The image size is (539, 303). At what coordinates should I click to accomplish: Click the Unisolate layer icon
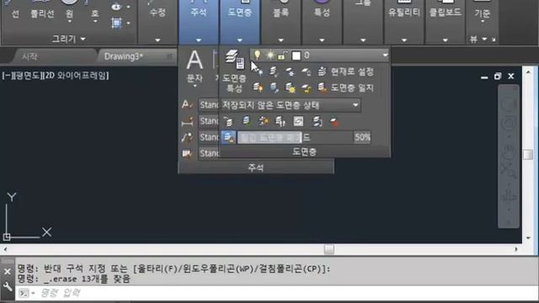(x=274, y=88)
